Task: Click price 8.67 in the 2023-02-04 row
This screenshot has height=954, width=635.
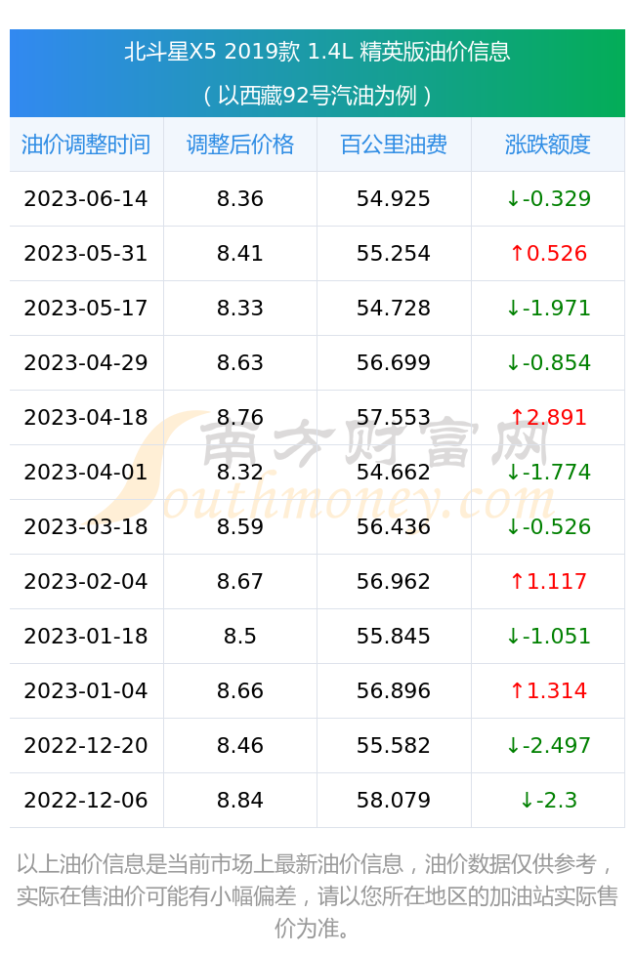Action: point(240,582)
